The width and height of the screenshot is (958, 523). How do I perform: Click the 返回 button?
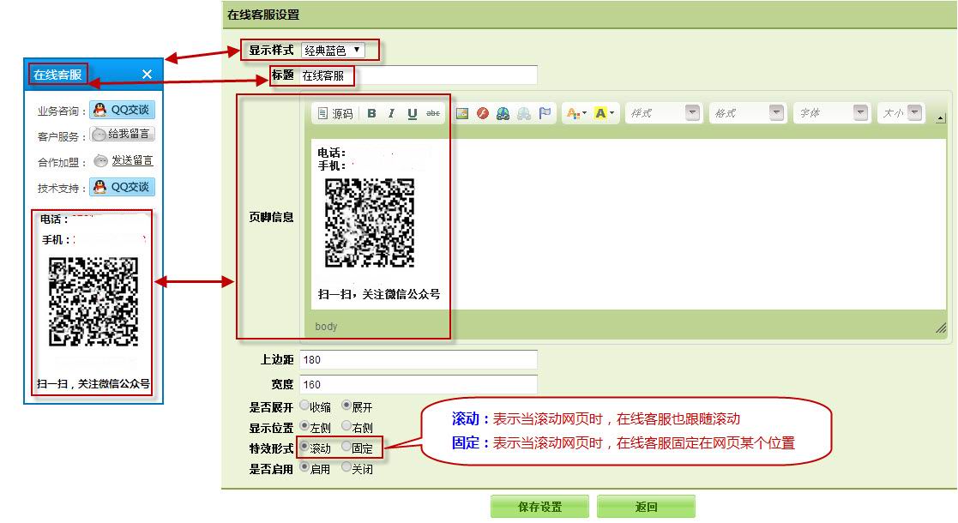(x=646, y=507)
